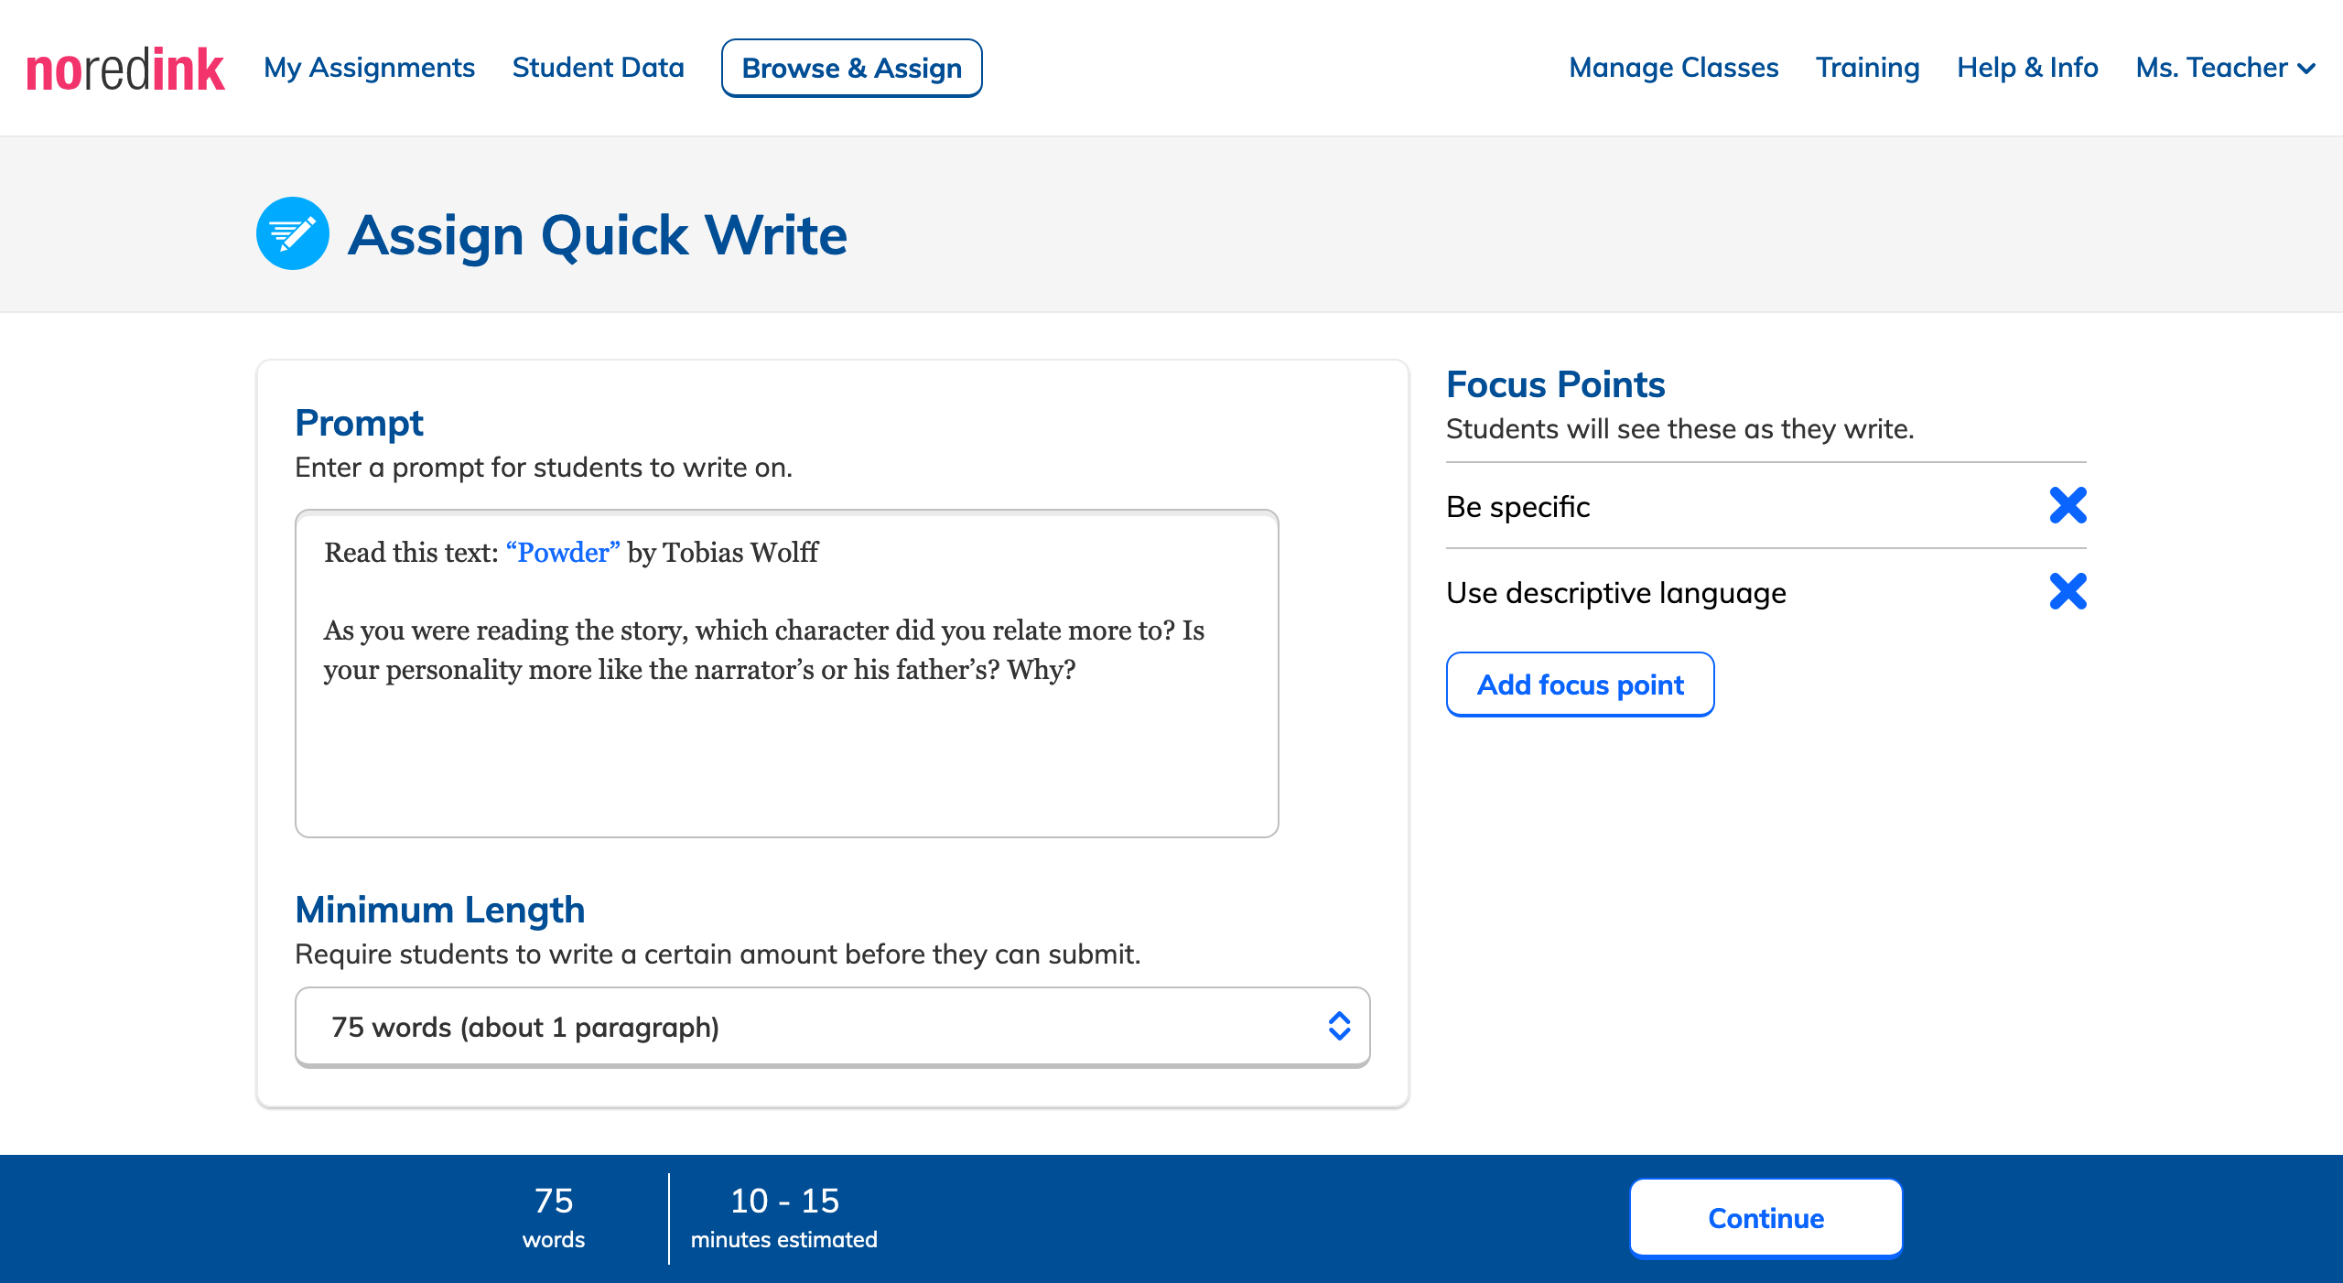The height and width of the screenshot is (1283, 2343).
Task: Click the 'Be specific' focus point text
Action: tap(1517, 507)
